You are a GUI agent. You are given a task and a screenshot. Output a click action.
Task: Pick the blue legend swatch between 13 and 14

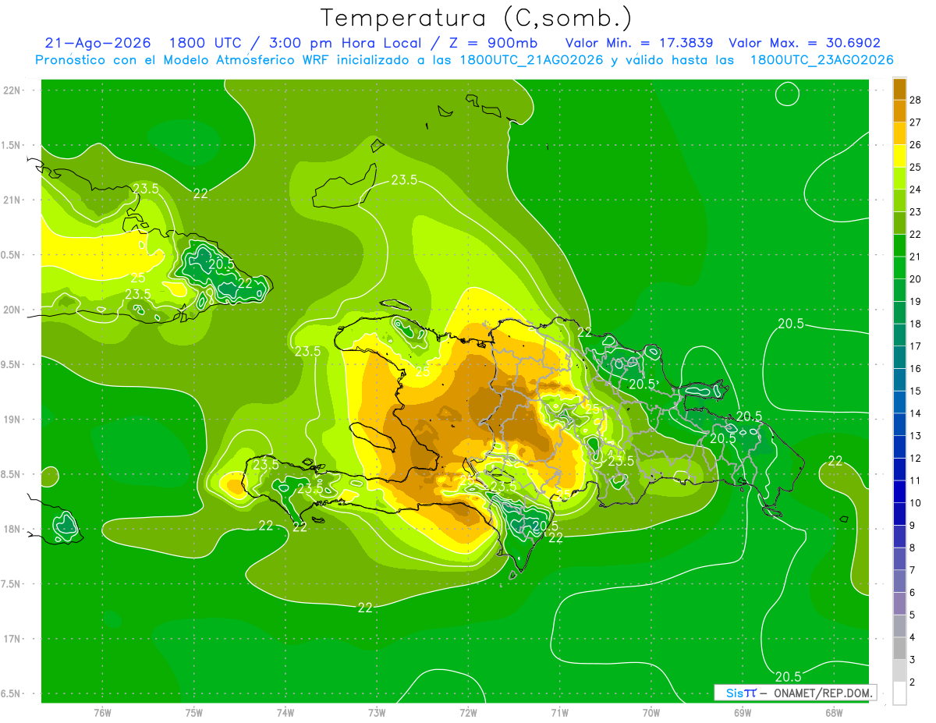(899, 424)
